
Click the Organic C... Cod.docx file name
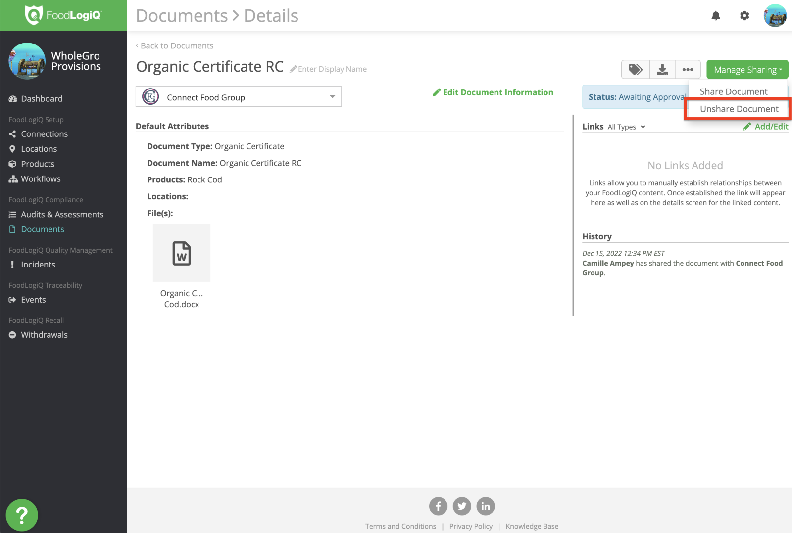coord(182,299)
